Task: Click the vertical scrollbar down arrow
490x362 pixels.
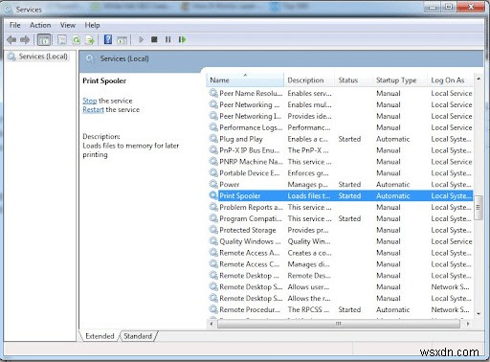Action: (479, 314)
